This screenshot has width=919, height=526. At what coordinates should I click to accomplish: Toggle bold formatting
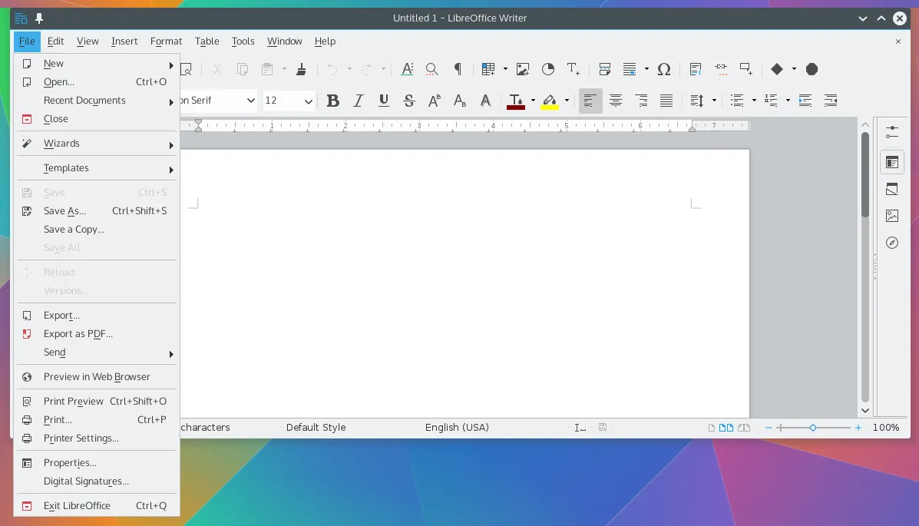tap(332, 101)
